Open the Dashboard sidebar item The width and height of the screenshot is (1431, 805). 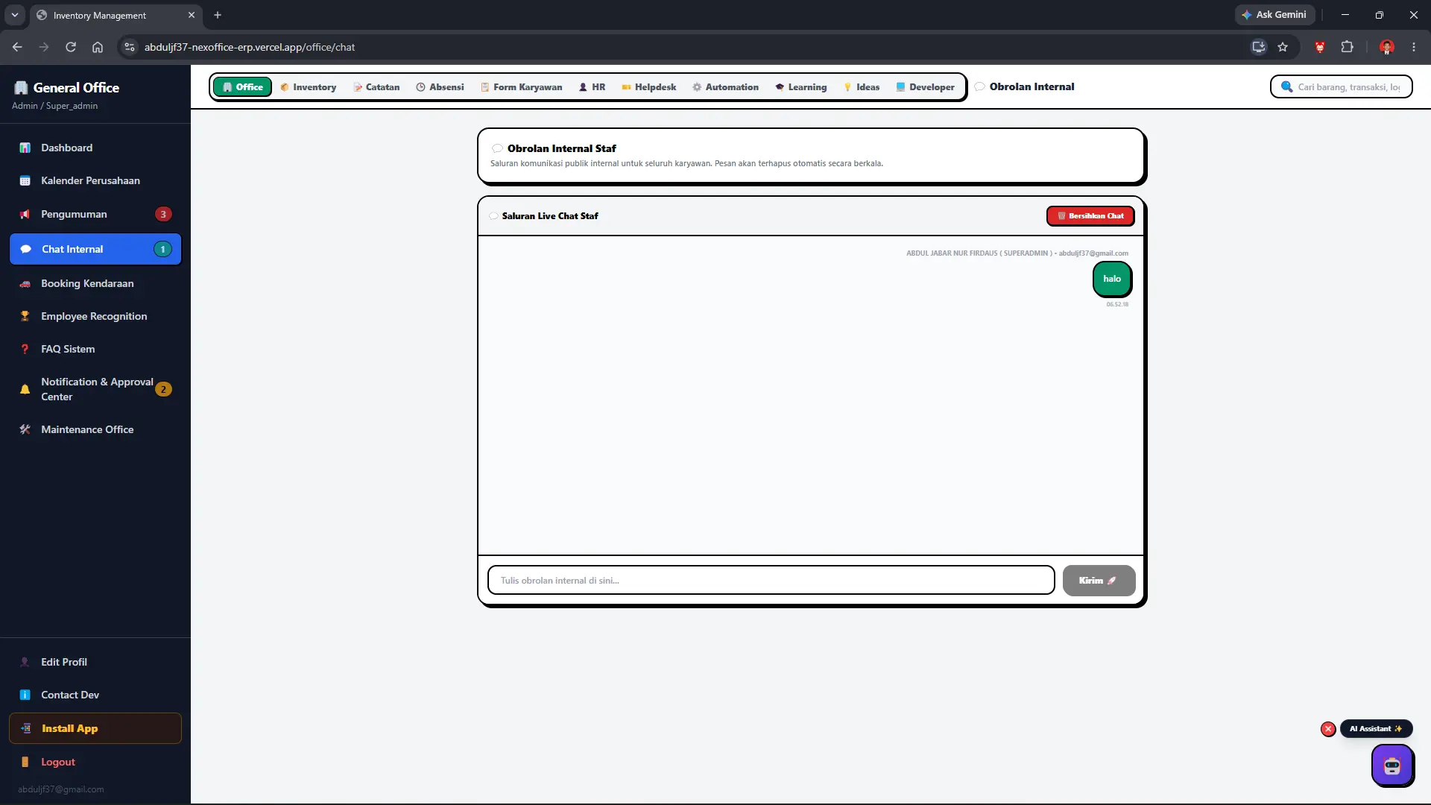coord(95,148)
